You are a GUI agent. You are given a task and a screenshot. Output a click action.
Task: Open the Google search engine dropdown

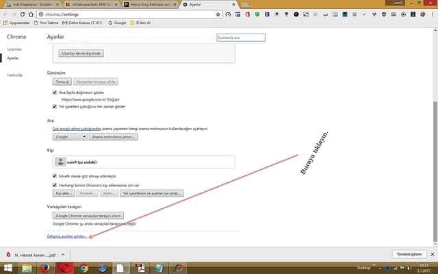tap(70, 137)
